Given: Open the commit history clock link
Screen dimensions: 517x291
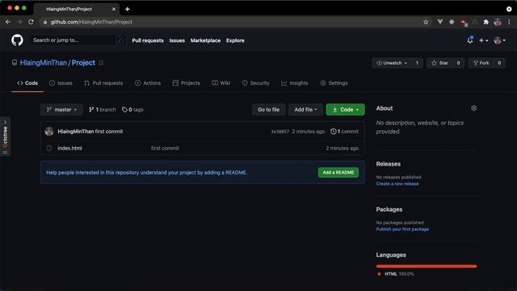Looking at the screenshot, I should [344, 131].
